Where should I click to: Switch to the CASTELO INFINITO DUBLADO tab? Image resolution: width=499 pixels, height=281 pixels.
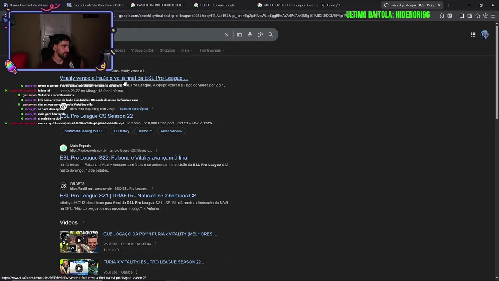pos(159,5)
